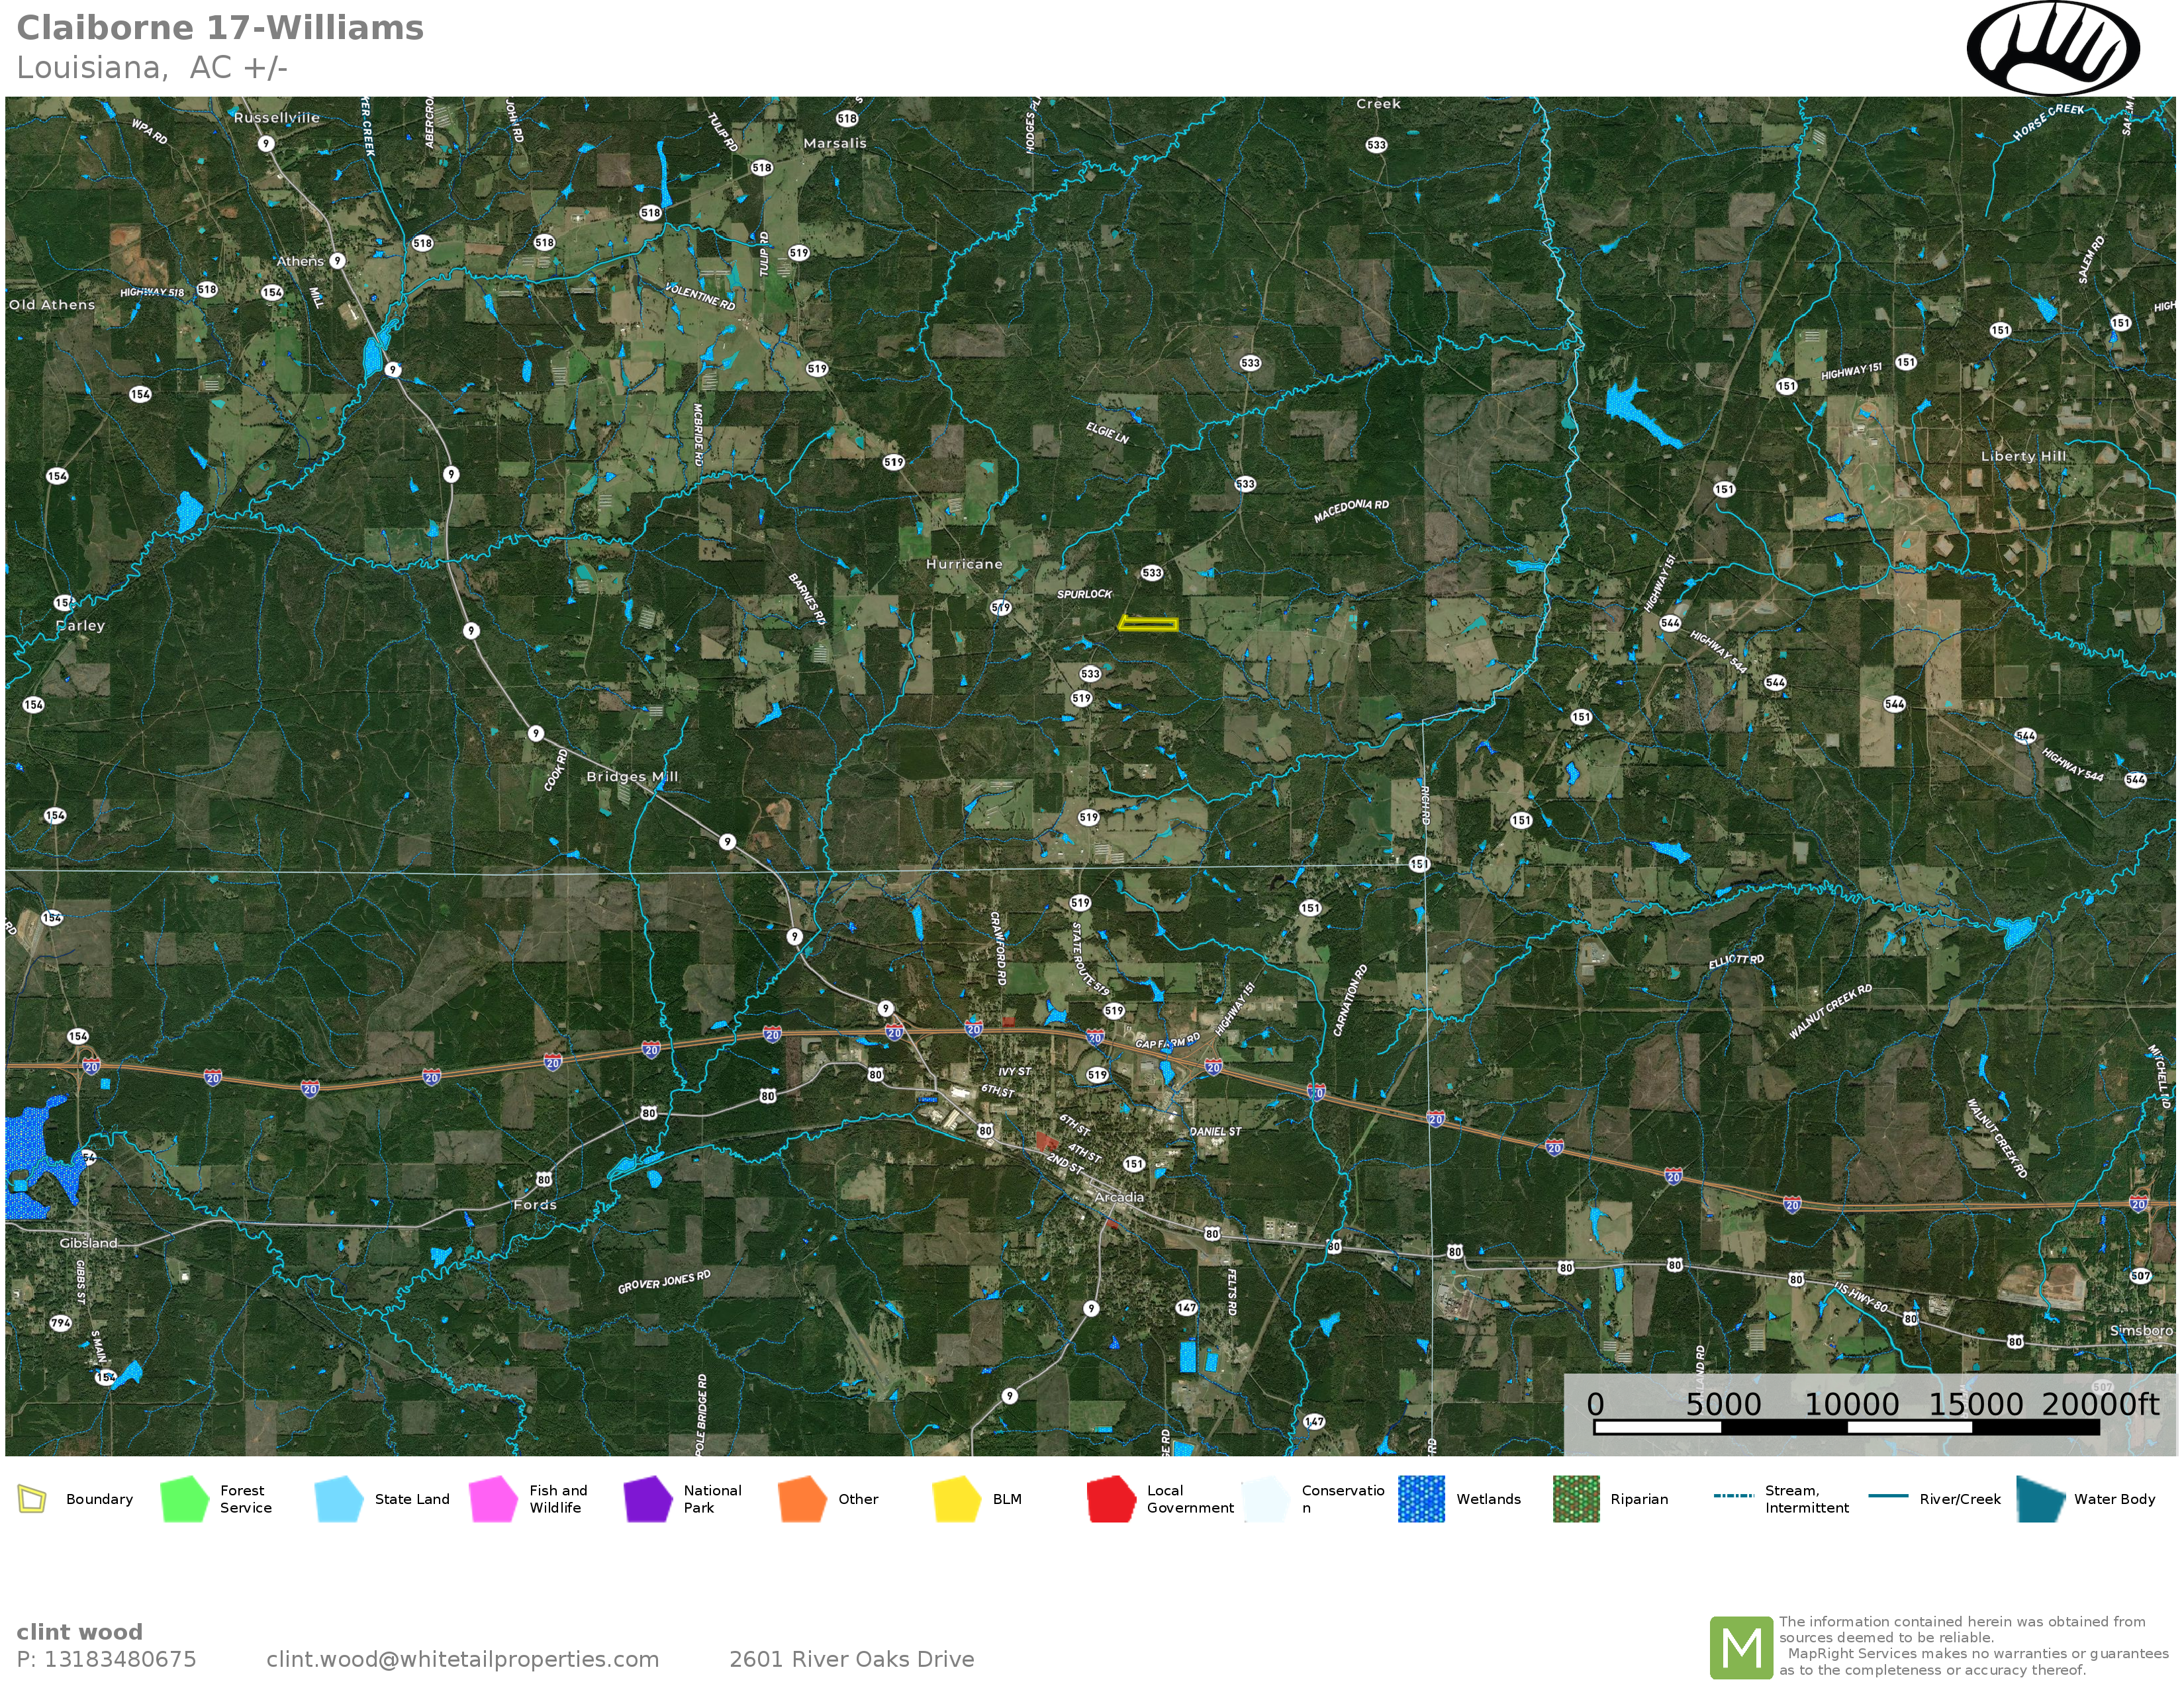Screen dimensions: 2184x1688
Task: Click the Boundary legend icon
Action: [x=32, y=1499]
